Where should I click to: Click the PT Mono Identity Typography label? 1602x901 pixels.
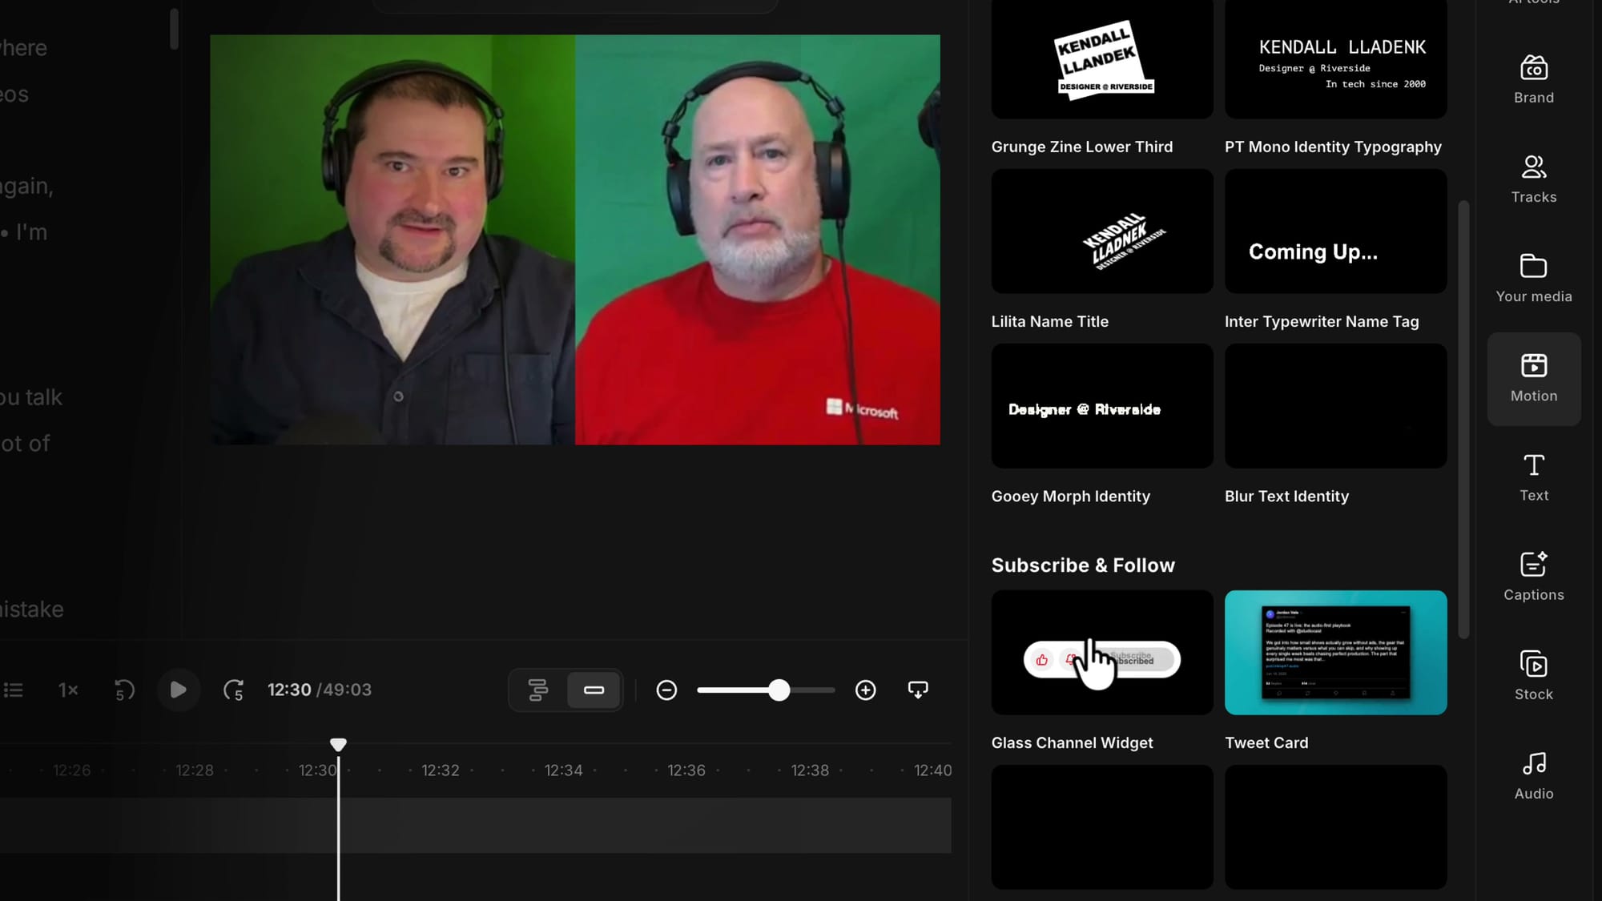(1333, 147)
